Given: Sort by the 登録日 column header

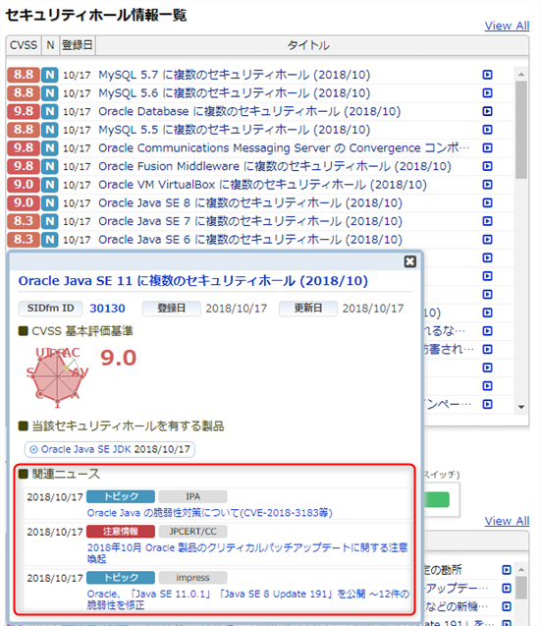Looking at the screenshot, I should pyautogui.click(x=78, y=45).
